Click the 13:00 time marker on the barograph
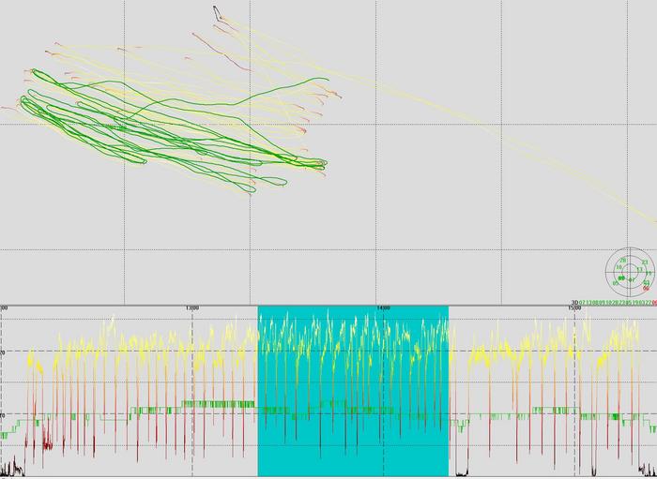This screenshot has width=657, height=479. pyautogui.click(x=192, y=307)
